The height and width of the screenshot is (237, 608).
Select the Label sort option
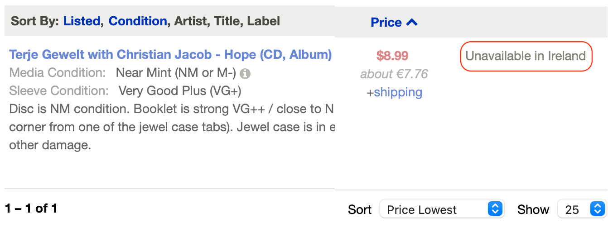(x=264, y=21)
